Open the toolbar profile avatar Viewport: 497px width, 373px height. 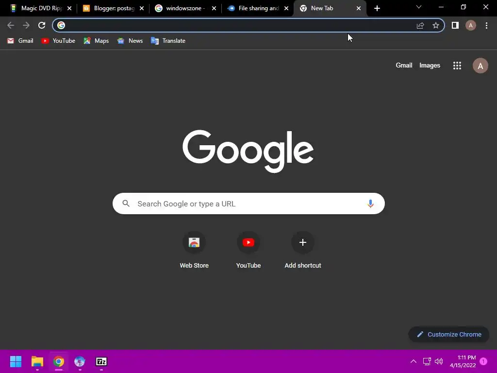pyautogui.click(x=471, y=25)
